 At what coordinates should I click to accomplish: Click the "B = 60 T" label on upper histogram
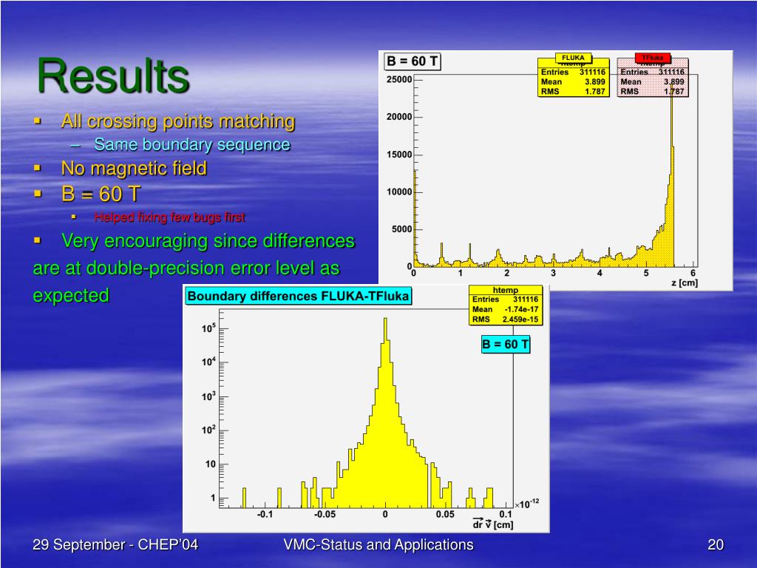click(x=413, y=61)
